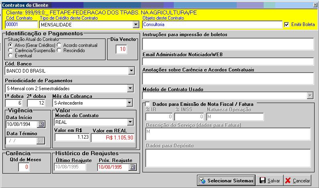Click the Objeto deste Contrato field
The image size is (319, 188).
coord(212,25)
